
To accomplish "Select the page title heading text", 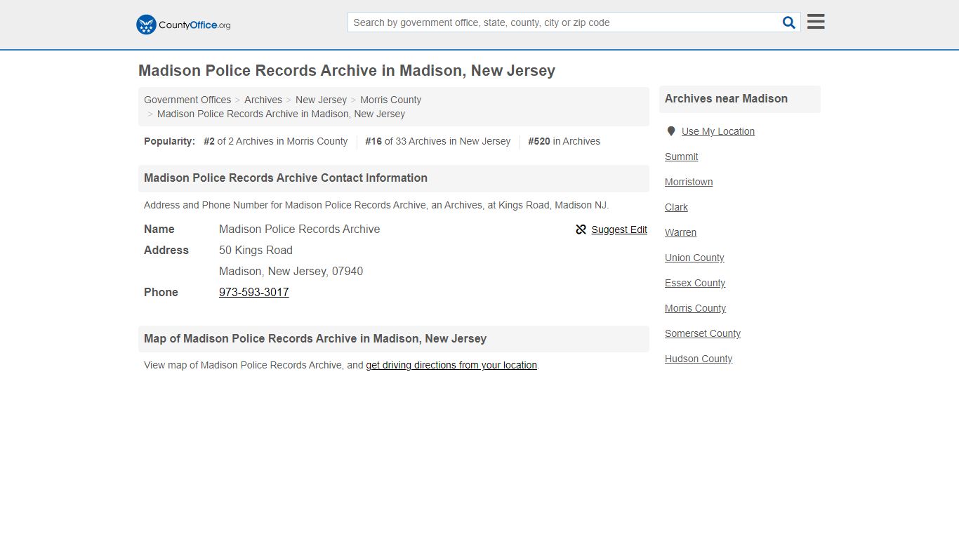I will (x=347, y=71).
